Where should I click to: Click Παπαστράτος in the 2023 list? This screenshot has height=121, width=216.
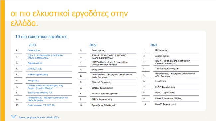[34, 50]
